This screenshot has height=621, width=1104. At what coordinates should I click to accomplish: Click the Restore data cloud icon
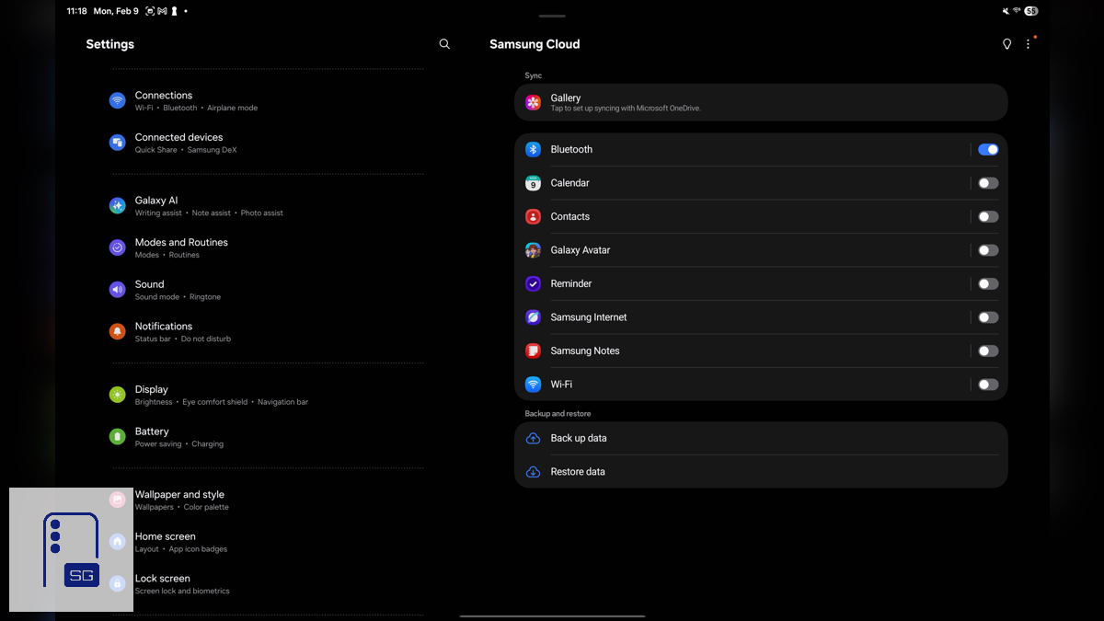click(x=533, y=472)
